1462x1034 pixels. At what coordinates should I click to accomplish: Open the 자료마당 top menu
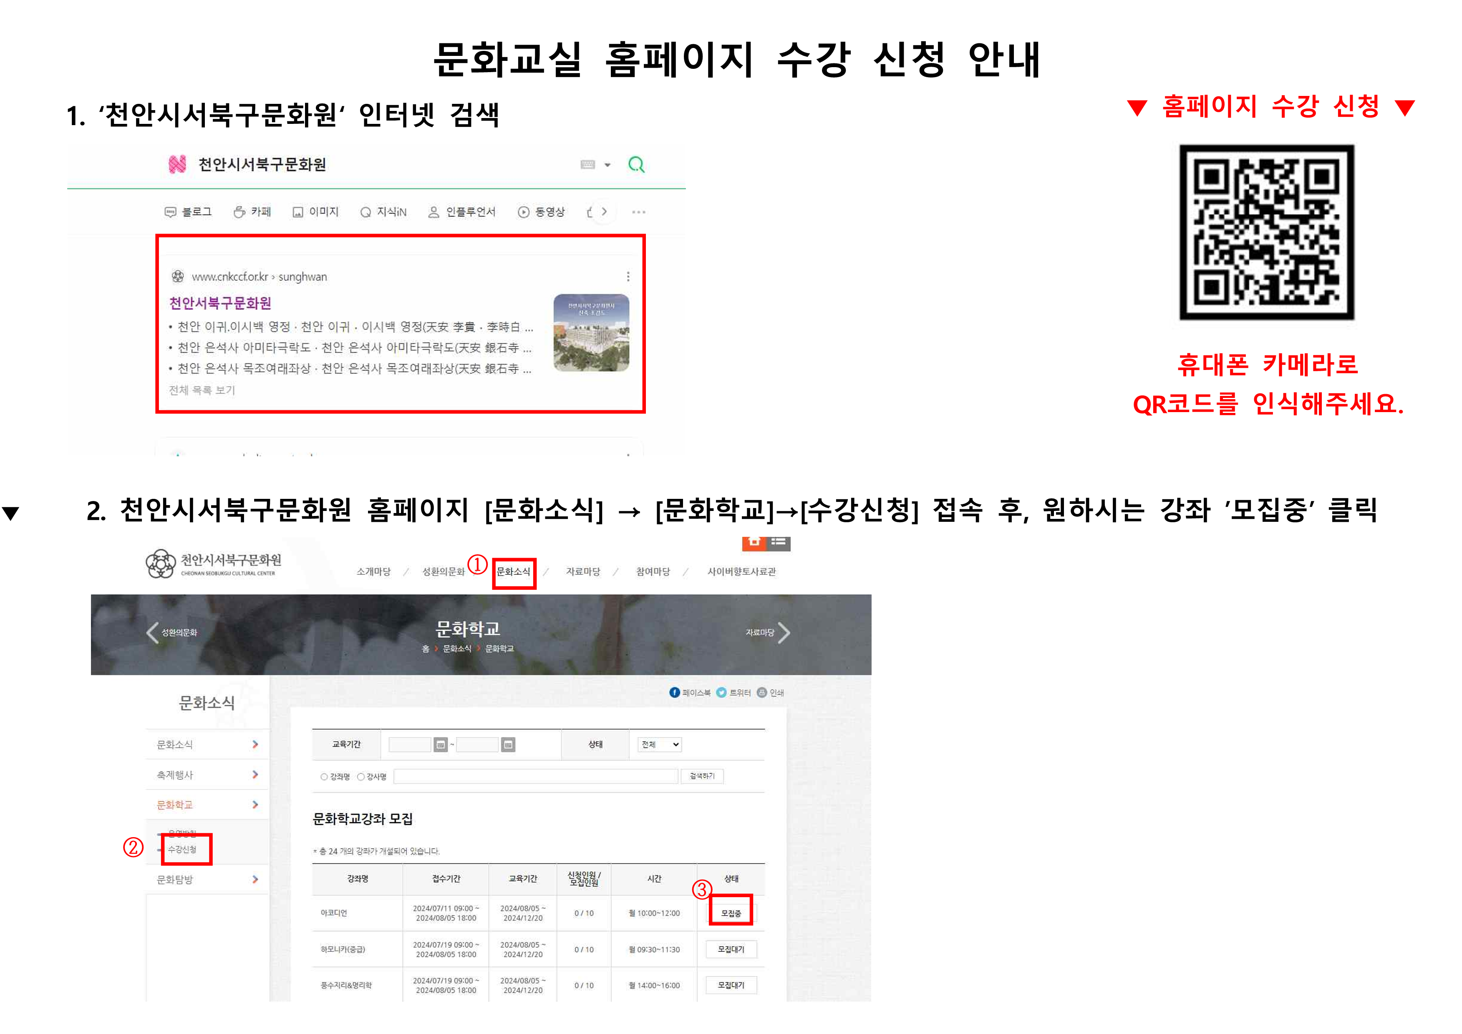(582, 572)
